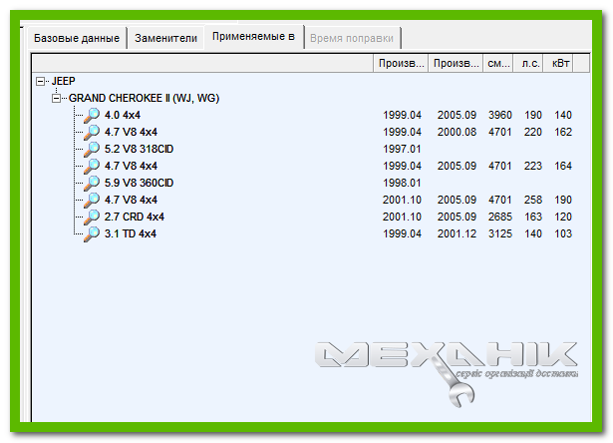Click the 2685 displacement value
This screenshot has width=613, height=443.
click(x=500, y=217)
